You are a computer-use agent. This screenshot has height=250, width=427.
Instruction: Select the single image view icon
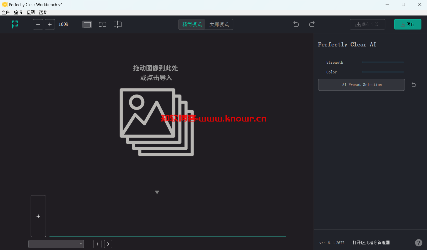87,24
